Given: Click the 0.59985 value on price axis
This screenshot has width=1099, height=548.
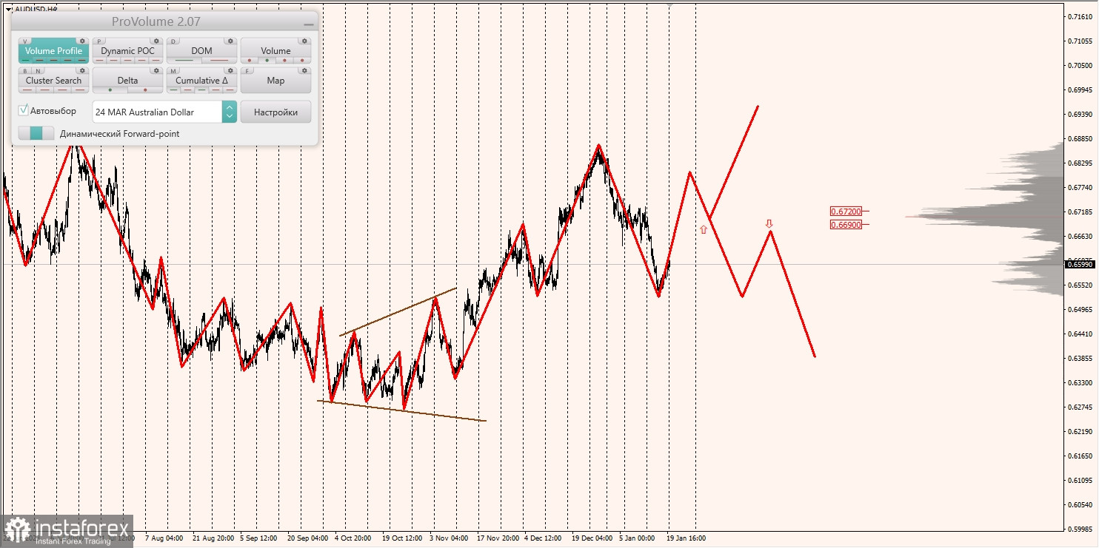Looking at the screenshot, I should (x=1080, y=529).
